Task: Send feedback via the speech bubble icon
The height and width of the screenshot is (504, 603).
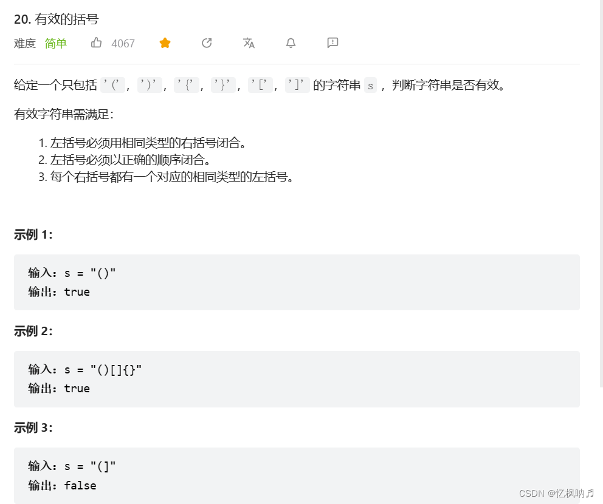Action: [332, 43]
